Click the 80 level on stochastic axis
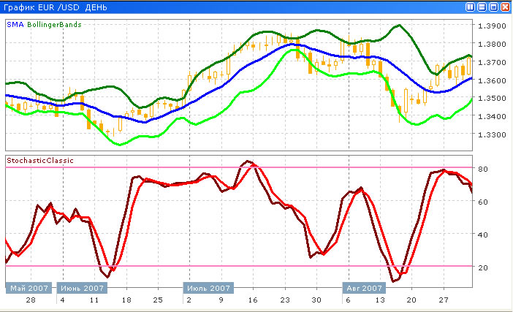The height and width of the screenshot is (312, 513). [x=483, y=169]
